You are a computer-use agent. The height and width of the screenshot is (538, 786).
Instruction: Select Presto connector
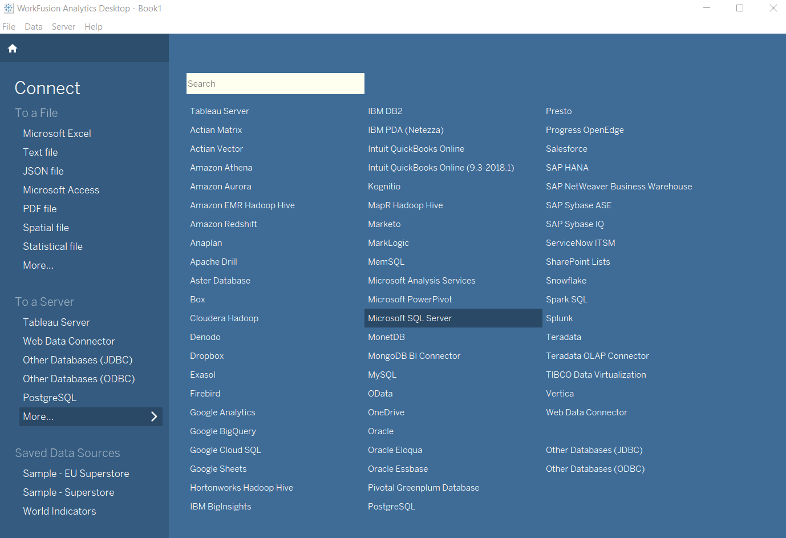(x=558, y=111)
